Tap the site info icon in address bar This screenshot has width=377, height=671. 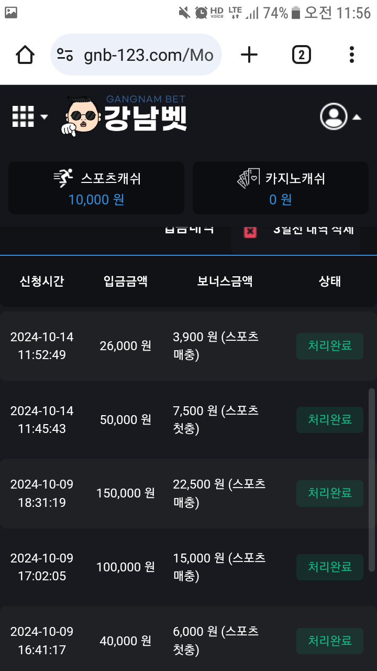tap(65, 55)
